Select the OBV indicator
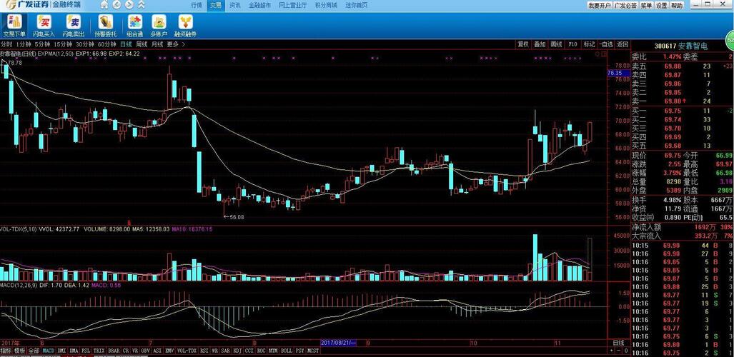This screenshot has height=357, width=734. (146, 351)
